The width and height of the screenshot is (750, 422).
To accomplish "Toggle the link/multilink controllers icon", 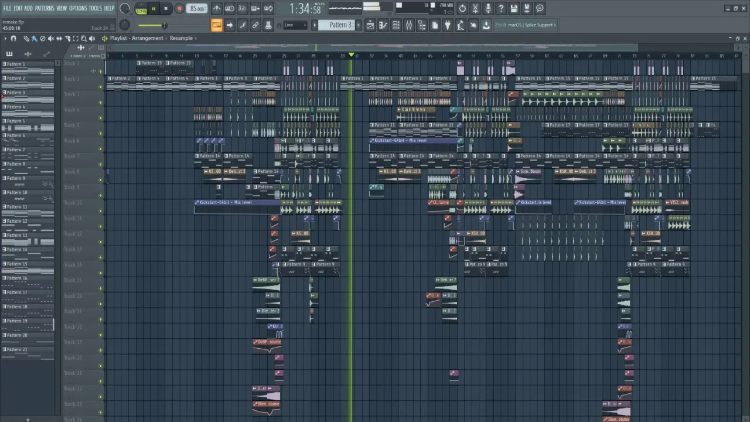I will (255, 25).
